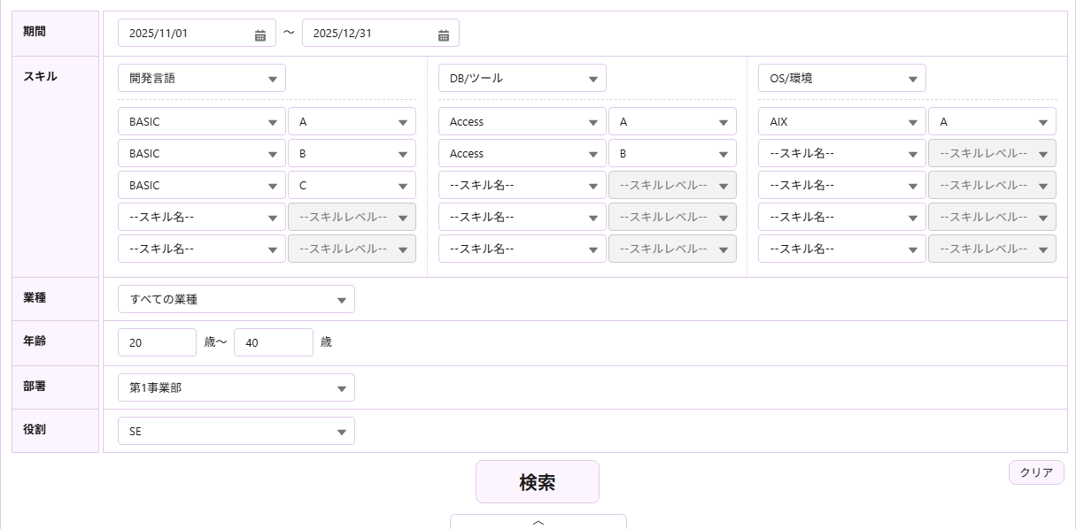The width and height of the screenshot is (1076, 529).
Task: Open the AIX skill name dropdown
Action: click(x=841, y=121)
